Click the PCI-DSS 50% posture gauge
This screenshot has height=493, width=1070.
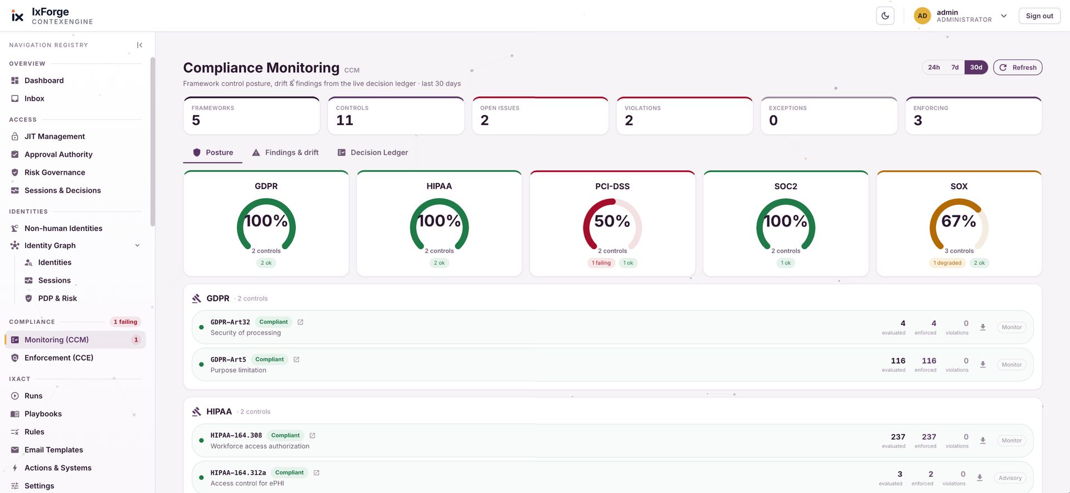(612, 224)
